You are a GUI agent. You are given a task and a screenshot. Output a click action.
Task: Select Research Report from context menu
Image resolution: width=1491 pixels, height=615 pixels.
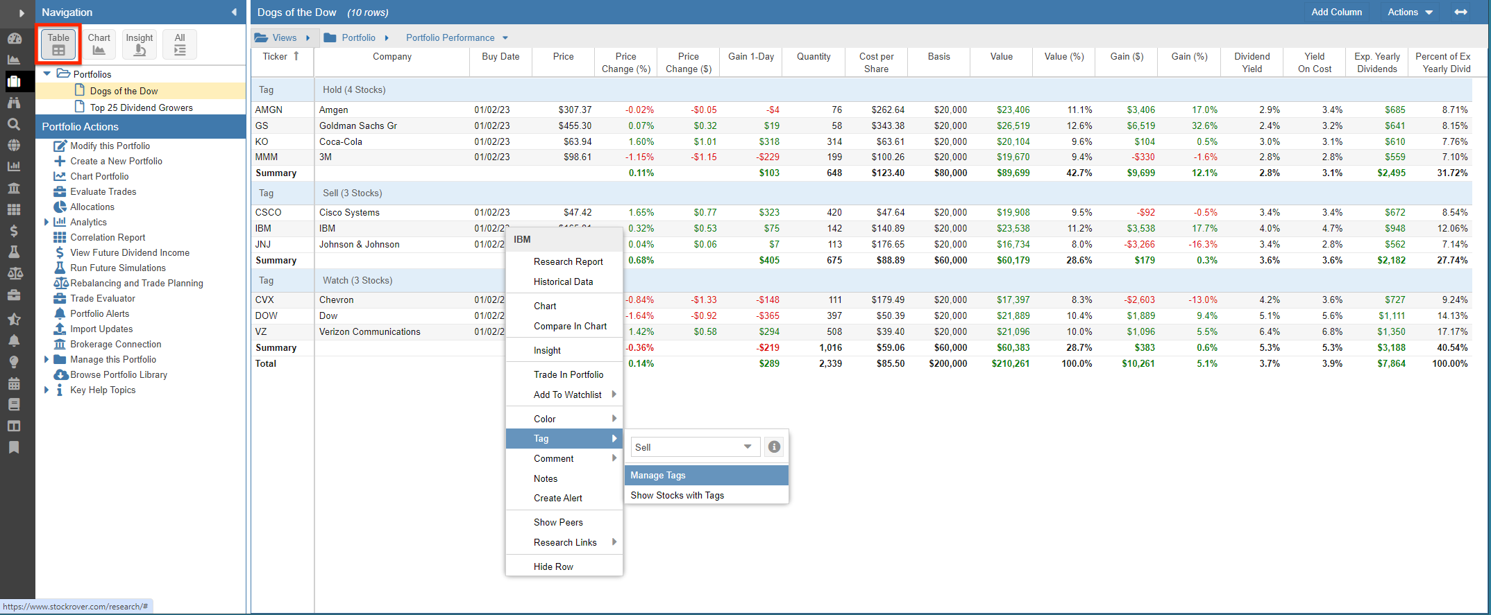[564, 261]
